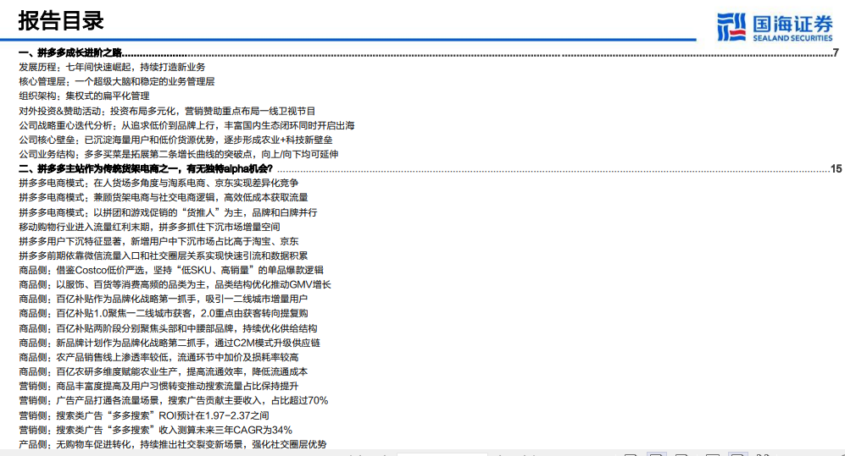Select the line 对外投资&赞助活动
The height and width of the screenshot is (456, 845).
(167, 111)
